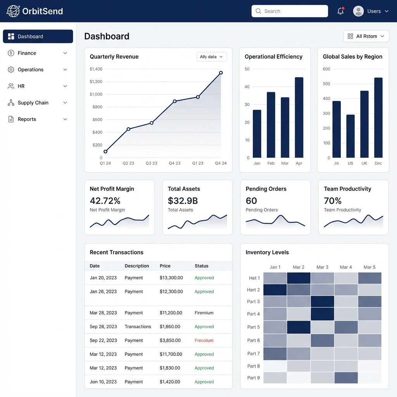Open notifications via the bell icon
The width and height of the screenshot is (397, 397).
pos(340,11)
